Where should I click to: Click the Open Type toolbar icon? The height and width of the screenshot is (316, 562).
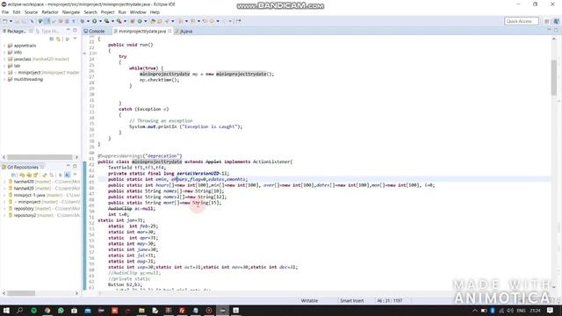click(154, 21)
